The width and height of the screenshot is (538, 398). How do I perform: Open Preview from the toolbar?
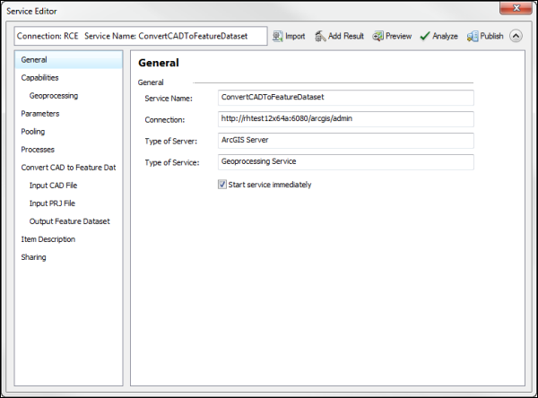(378, 37)
